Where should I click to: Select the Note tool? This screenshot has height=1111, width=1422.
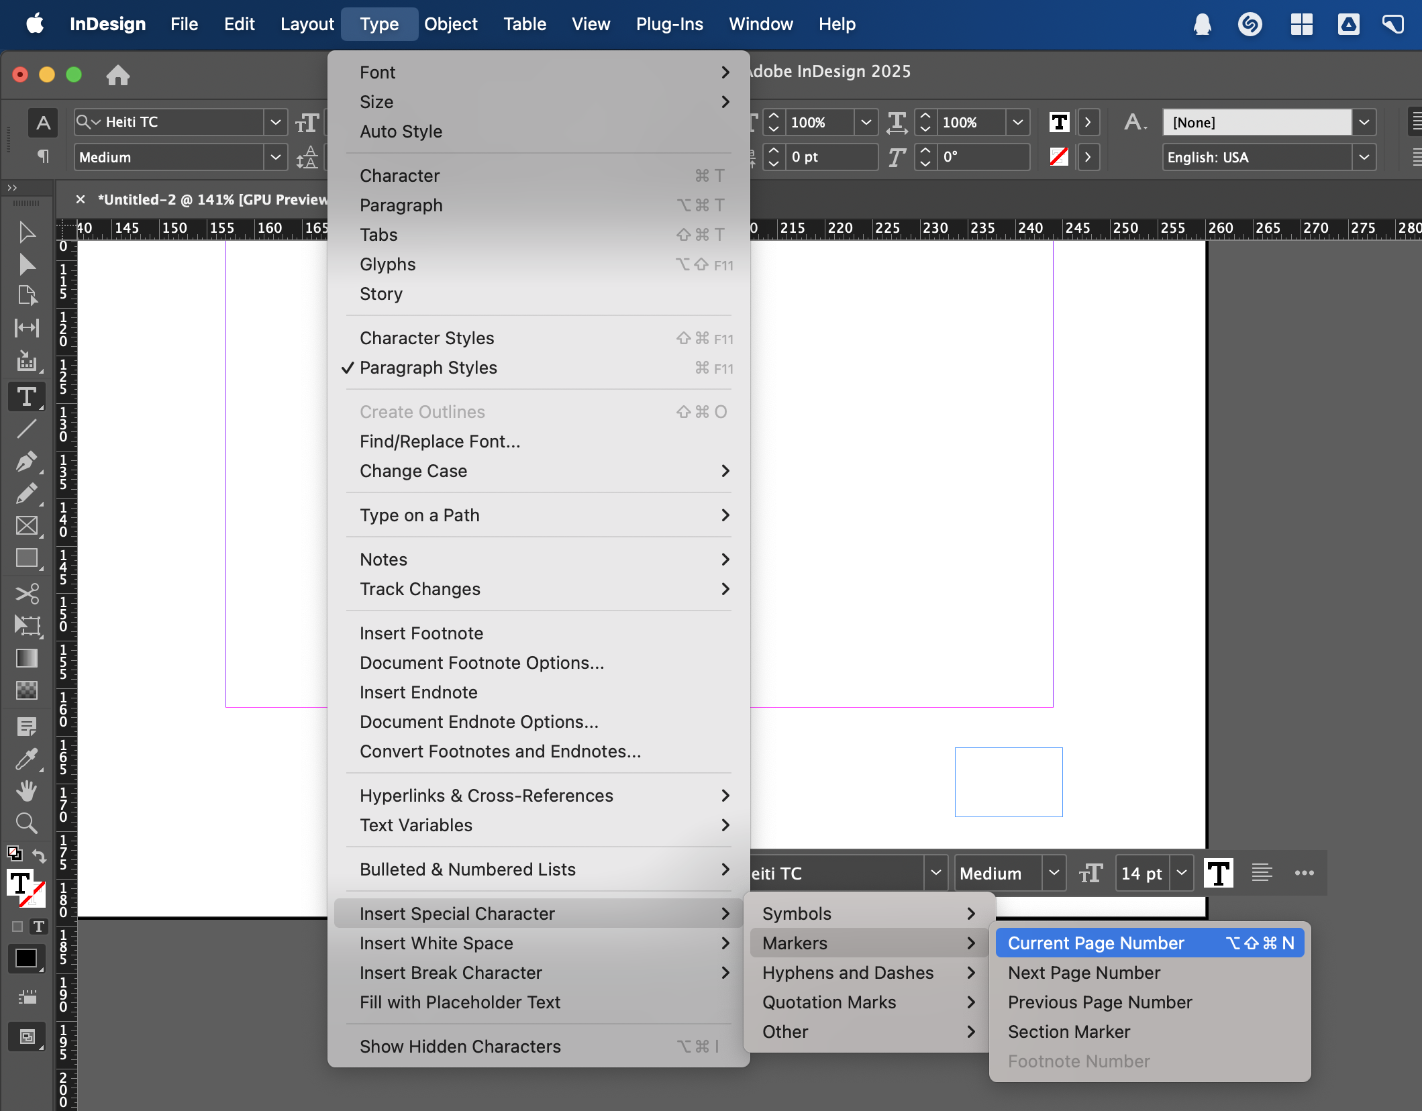point(27,727)
